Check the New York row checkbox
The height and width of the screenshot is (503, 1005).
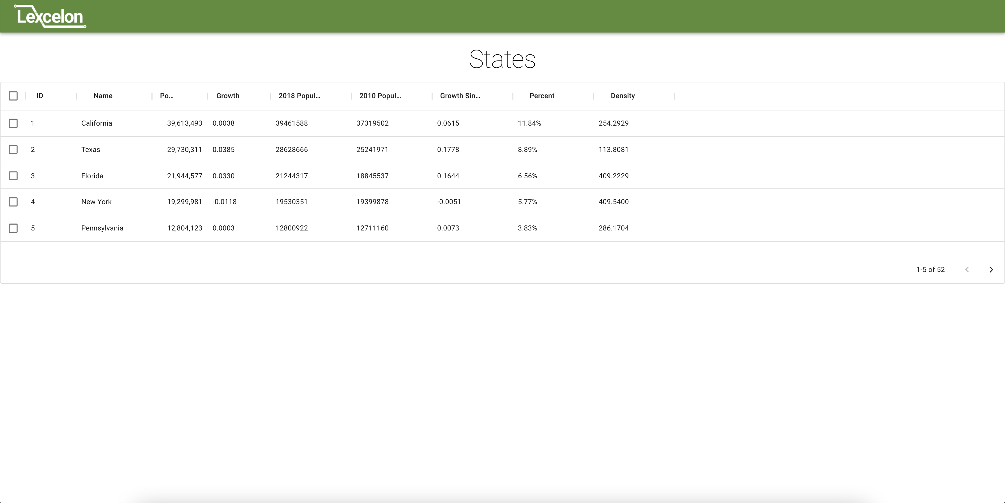coord(13,202)
